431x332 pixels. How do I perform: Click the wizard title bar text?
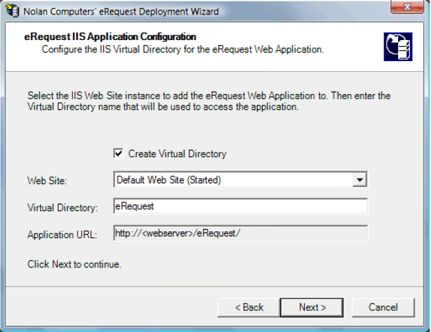tap(122, 11)
